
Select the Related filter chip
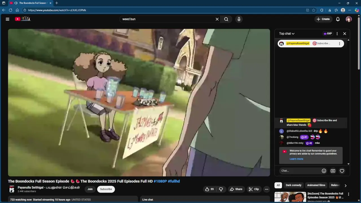(335, 185)
